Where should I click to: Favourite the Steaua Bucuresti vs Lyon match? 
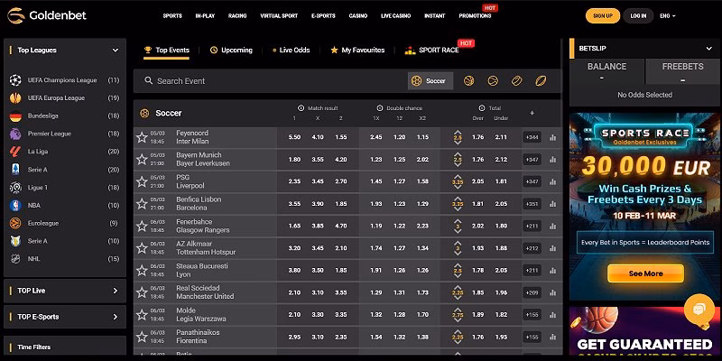click(142, 270)
